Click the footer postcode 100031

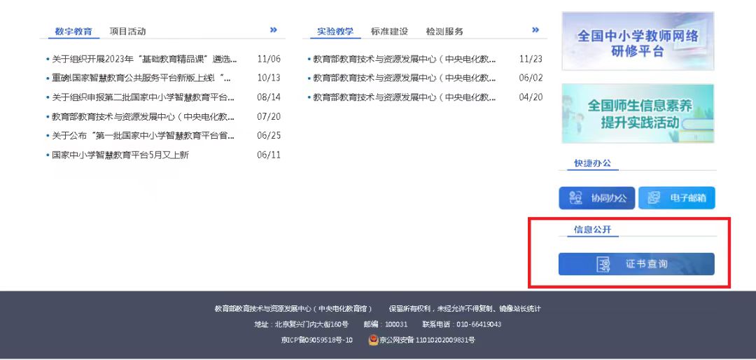point(396,324)
